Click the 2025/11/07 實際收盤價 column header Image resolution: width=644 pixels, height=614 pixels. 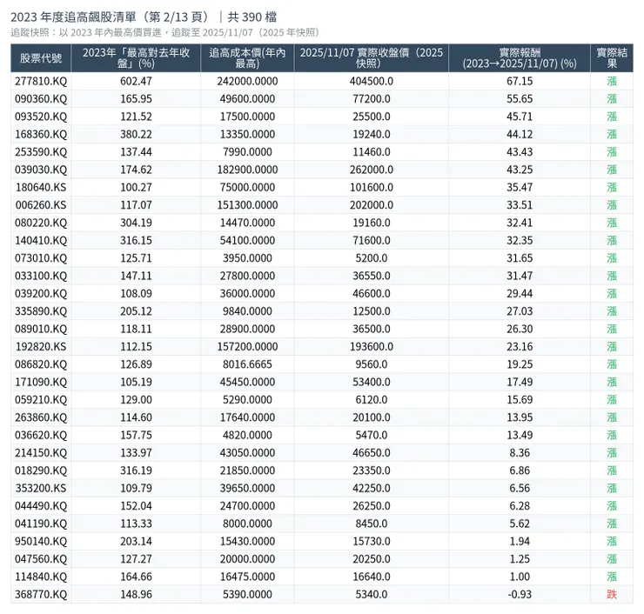[372, 58]
